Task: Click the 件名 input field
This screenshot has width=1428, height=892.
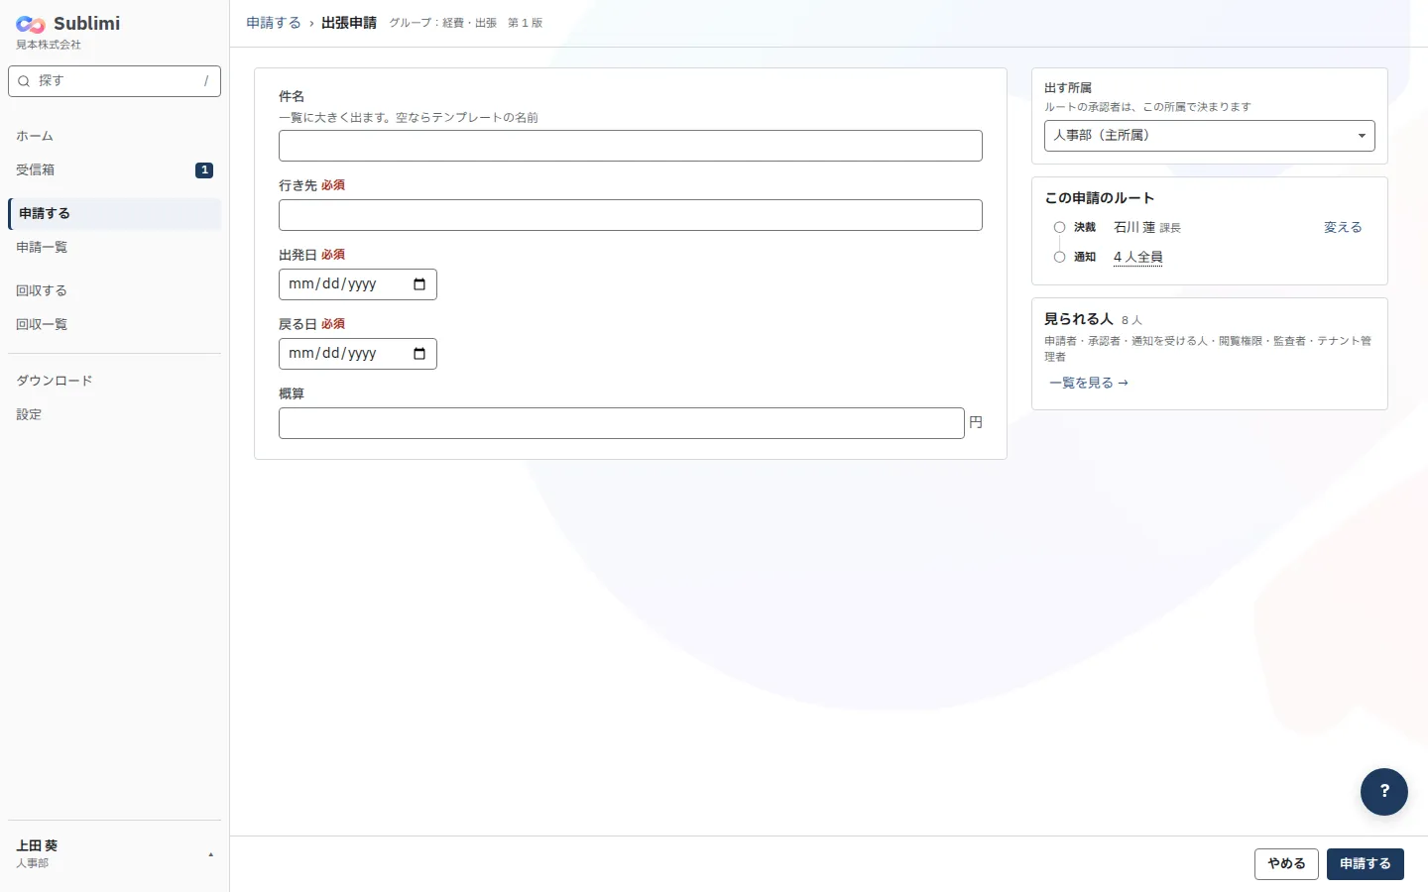Action: click(x=631, y=146)
